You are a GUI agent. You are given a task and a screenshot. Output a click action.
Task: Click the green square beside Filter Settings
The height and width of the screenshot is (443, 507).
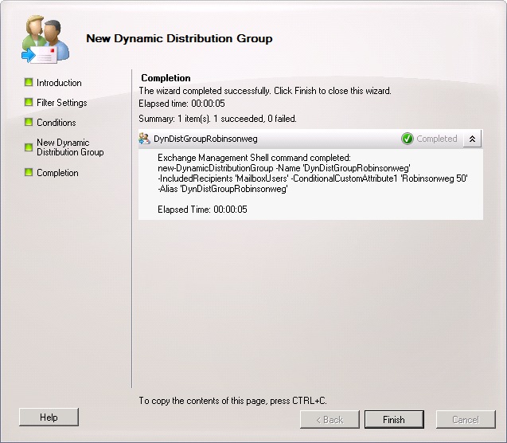[x=29, y=102]
